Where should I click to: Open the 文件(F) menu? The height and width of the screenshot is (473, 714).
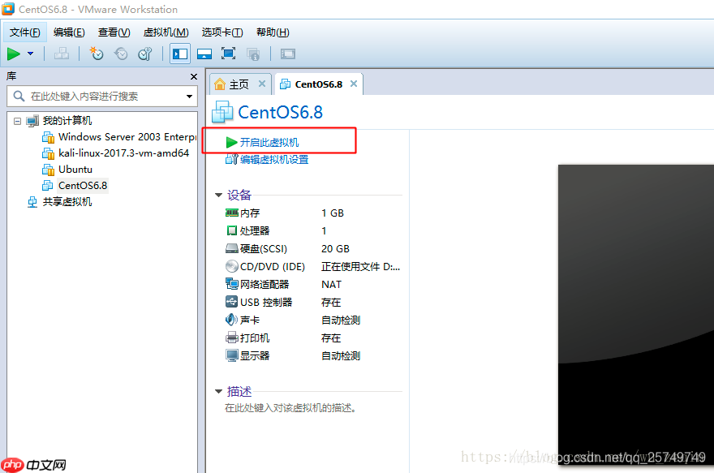(25, 32)
